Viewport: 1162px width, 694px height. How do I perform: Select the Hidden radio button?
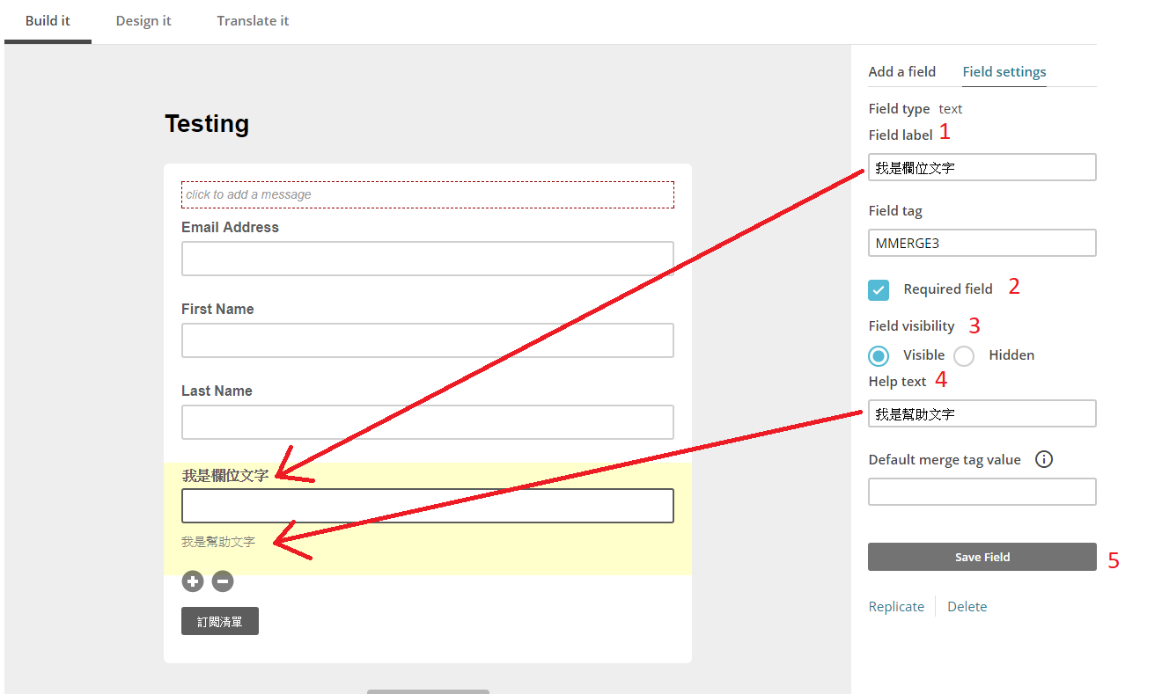click(964, 355)
